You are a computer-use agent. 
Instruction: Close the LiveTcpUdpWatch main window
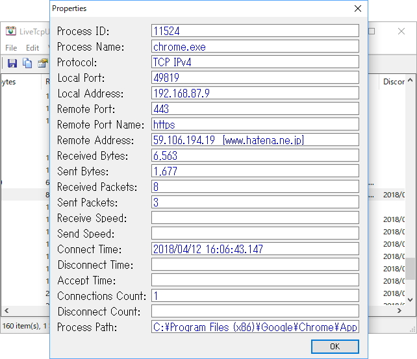[401, 31]
